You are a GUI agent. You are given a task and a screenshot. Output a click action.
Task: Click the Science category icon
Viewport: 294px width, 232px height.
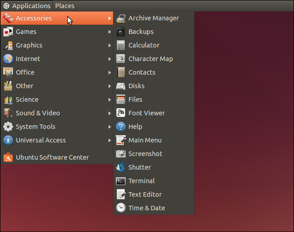point(8,99)
